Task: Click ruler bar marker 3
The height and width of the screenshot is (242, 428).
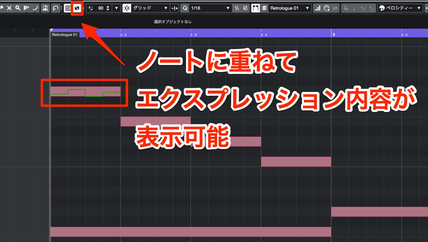Action: (x=333, y=35)
